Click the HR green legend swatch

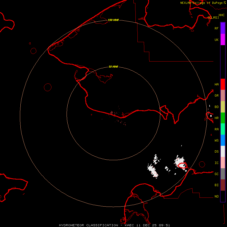[x=223, y=118]
